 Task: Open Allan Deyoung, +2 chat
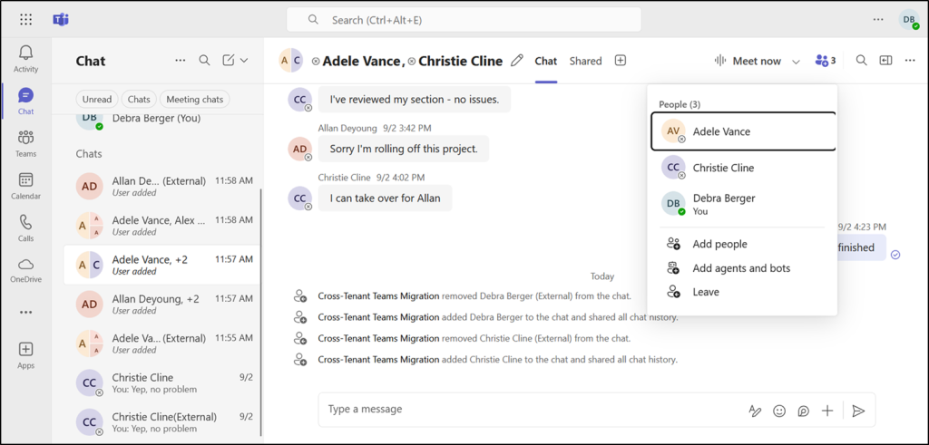tap(161, 305)
